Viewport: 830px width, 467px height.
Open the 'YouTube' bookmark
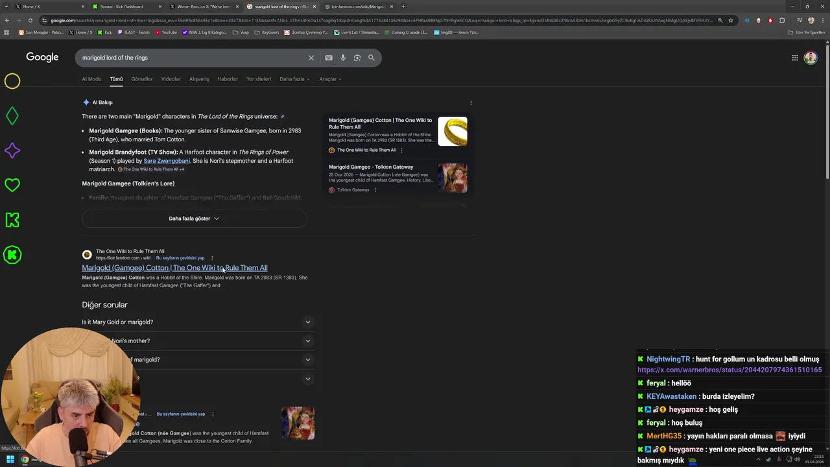166,32
